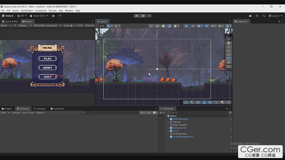The image size is (285, 160).
Task: Open custom editor tools in Scene toolbar
Action: point(228,66)
